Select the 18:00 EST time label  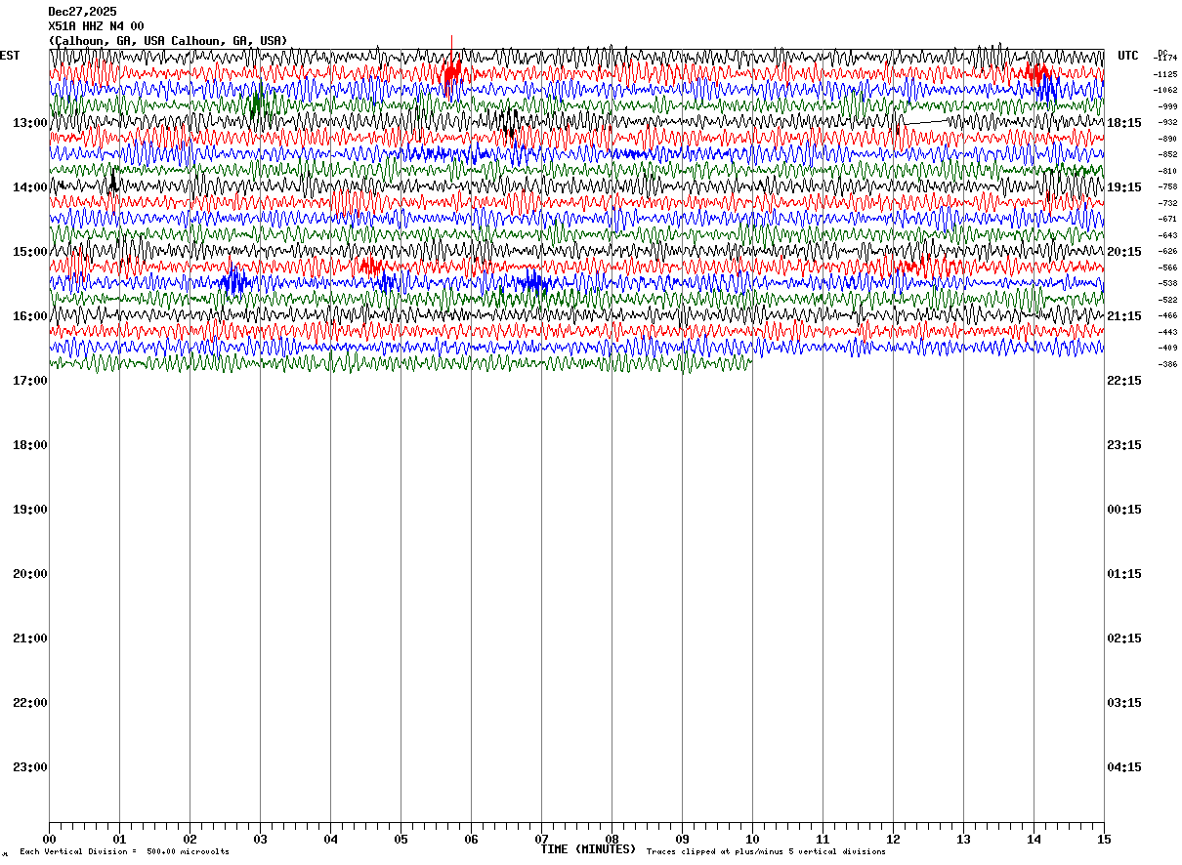coord(30,445)
